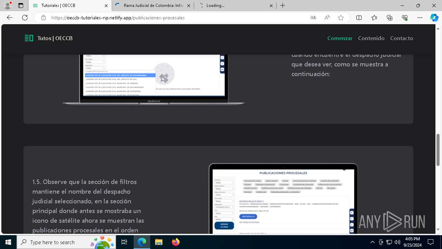442x249 pixels.
Task: Close the Tutoriales | OECCB tab
Action: point(106,6)
